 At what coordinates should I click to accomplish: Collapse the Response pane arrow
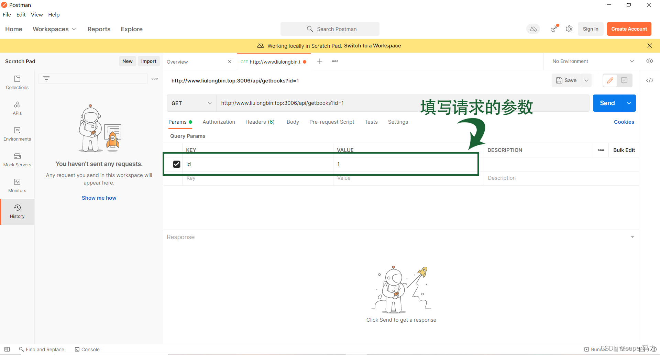632,237
